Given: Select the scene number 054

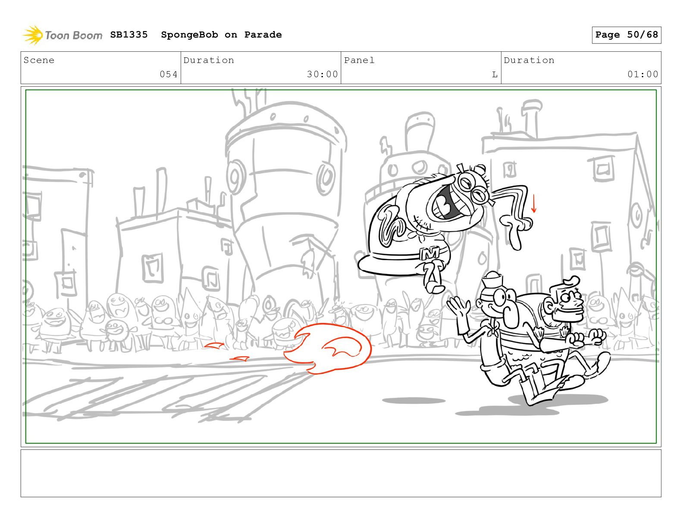Looking at the screenshot, I should (x=169, y=74).
